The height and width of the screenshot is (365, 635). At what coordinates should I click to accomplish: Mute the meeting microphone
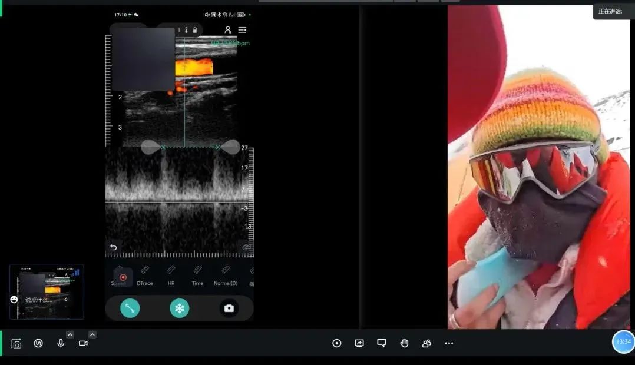[61, 343]
